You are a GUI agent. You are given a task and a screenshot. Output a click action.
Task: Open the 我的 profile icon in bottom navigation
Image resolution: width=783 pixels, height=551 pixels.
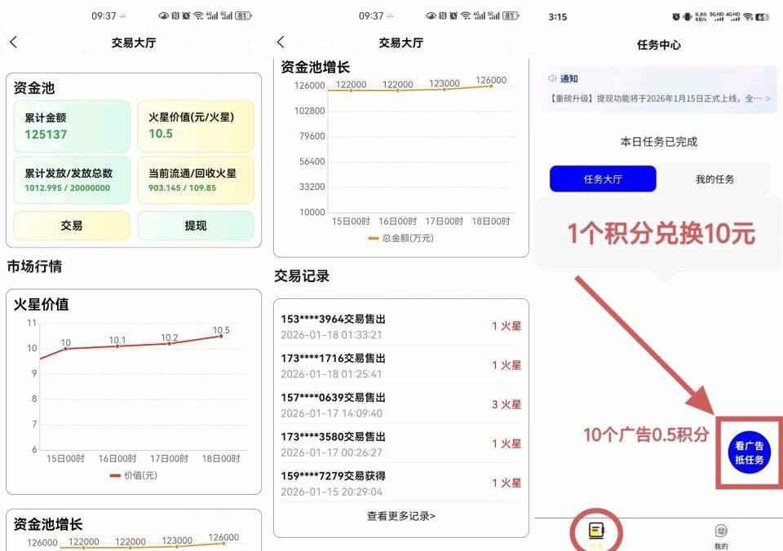720,531
